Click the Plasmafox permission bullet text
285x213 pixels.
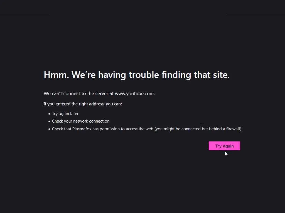[x=146, y=129]
